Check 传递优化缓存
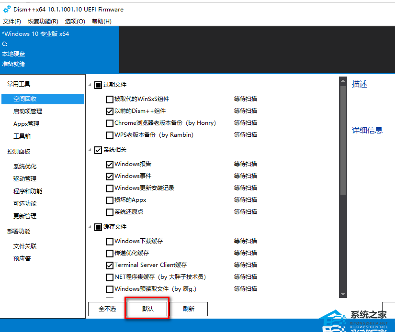The height and width of the screenshot is (332, 395). (x=110, y=254)
